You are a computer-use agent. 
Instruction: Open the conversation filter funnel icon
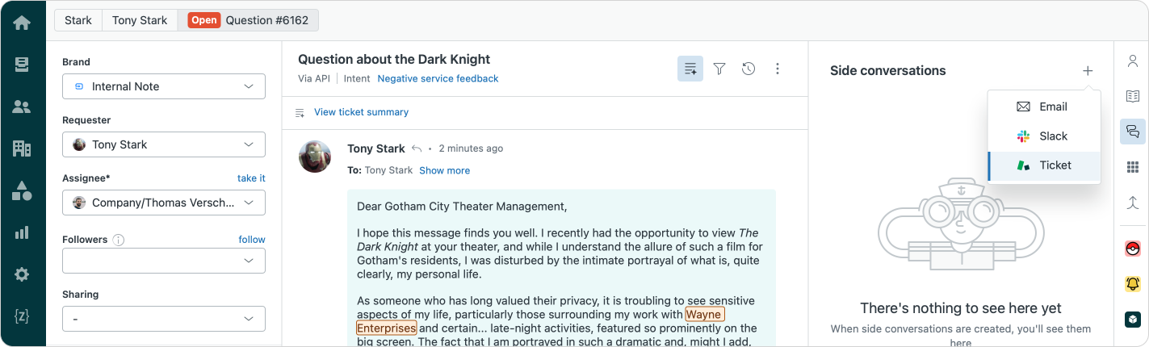(719, 69)
